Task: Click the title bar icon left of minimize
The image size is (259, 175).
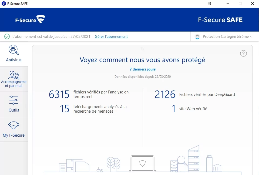Action: [x=209, y=4]
